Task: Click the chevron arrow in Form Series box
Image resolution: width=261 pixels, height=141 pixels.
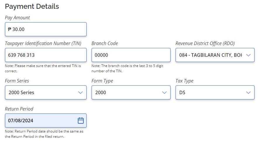Action: [x=80, y=92]
